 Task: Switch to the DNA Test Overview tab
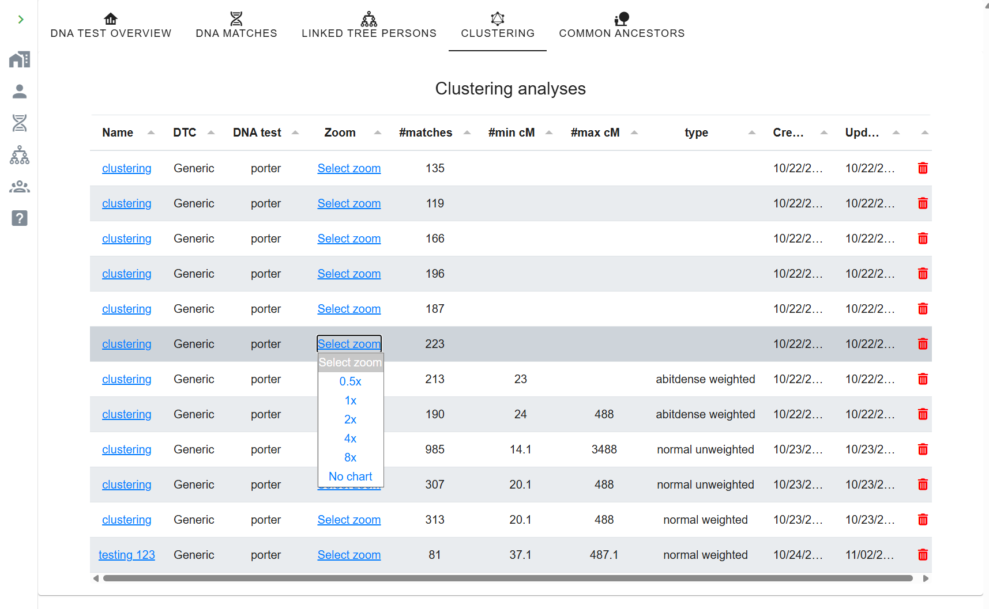[111, 26]
